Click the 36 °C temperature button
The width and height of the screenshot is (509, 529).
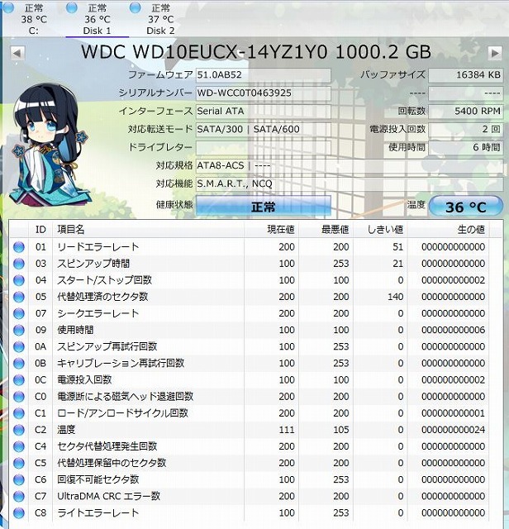466,207
